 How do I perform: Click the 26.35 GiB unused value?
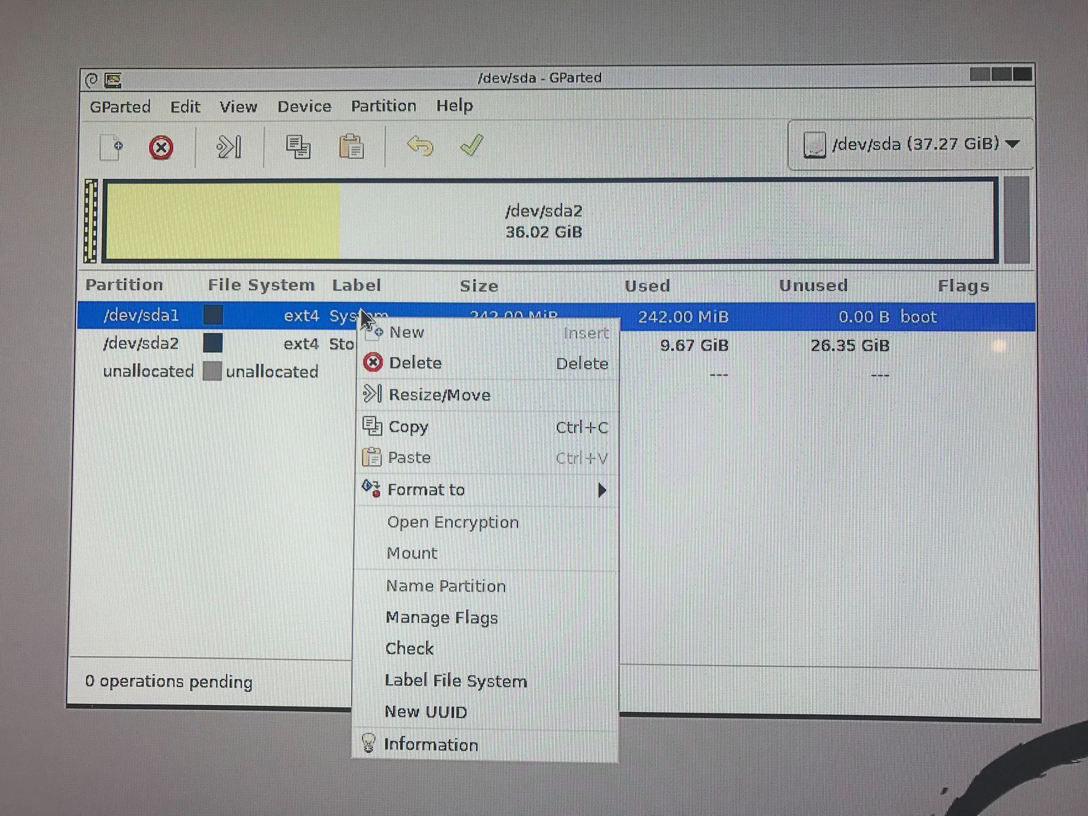[x=850, y=345]
